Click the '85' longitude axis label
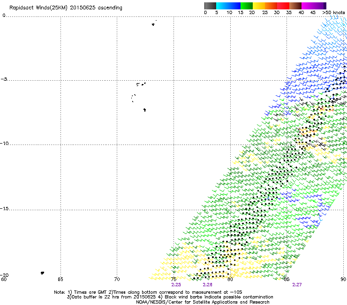Image resolution: width=347 pixels, height=305 pixels. tap(287, 279)
